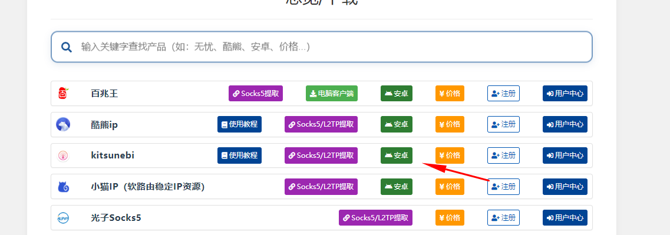View 价格 for kitsunebi
The height and width of the screenshot is (235, 670).
(x=450, y=155)
